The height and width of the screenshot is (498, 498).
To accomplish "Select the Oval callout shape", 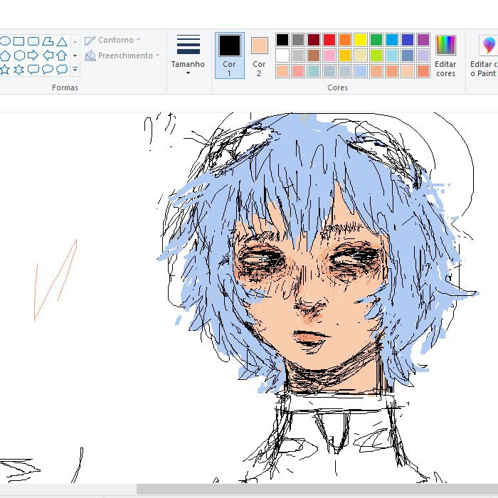I will coord(48,69).
